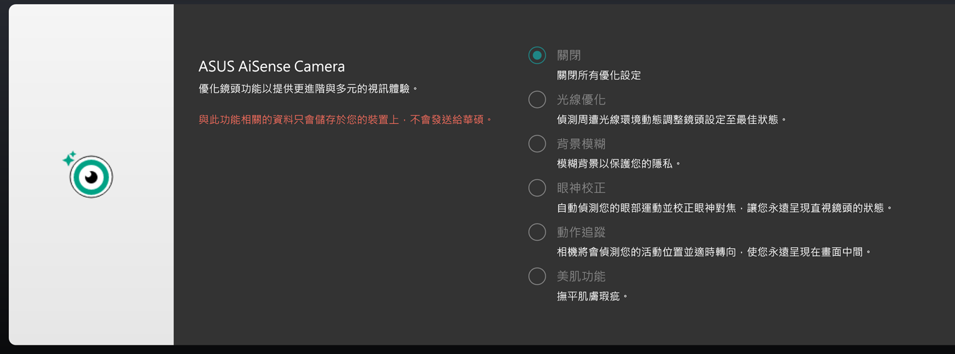Click the 偵測周遭光線環境 description text
This screenshot has height=354, width=955.
pyautogui.click(x=671, y=120)
